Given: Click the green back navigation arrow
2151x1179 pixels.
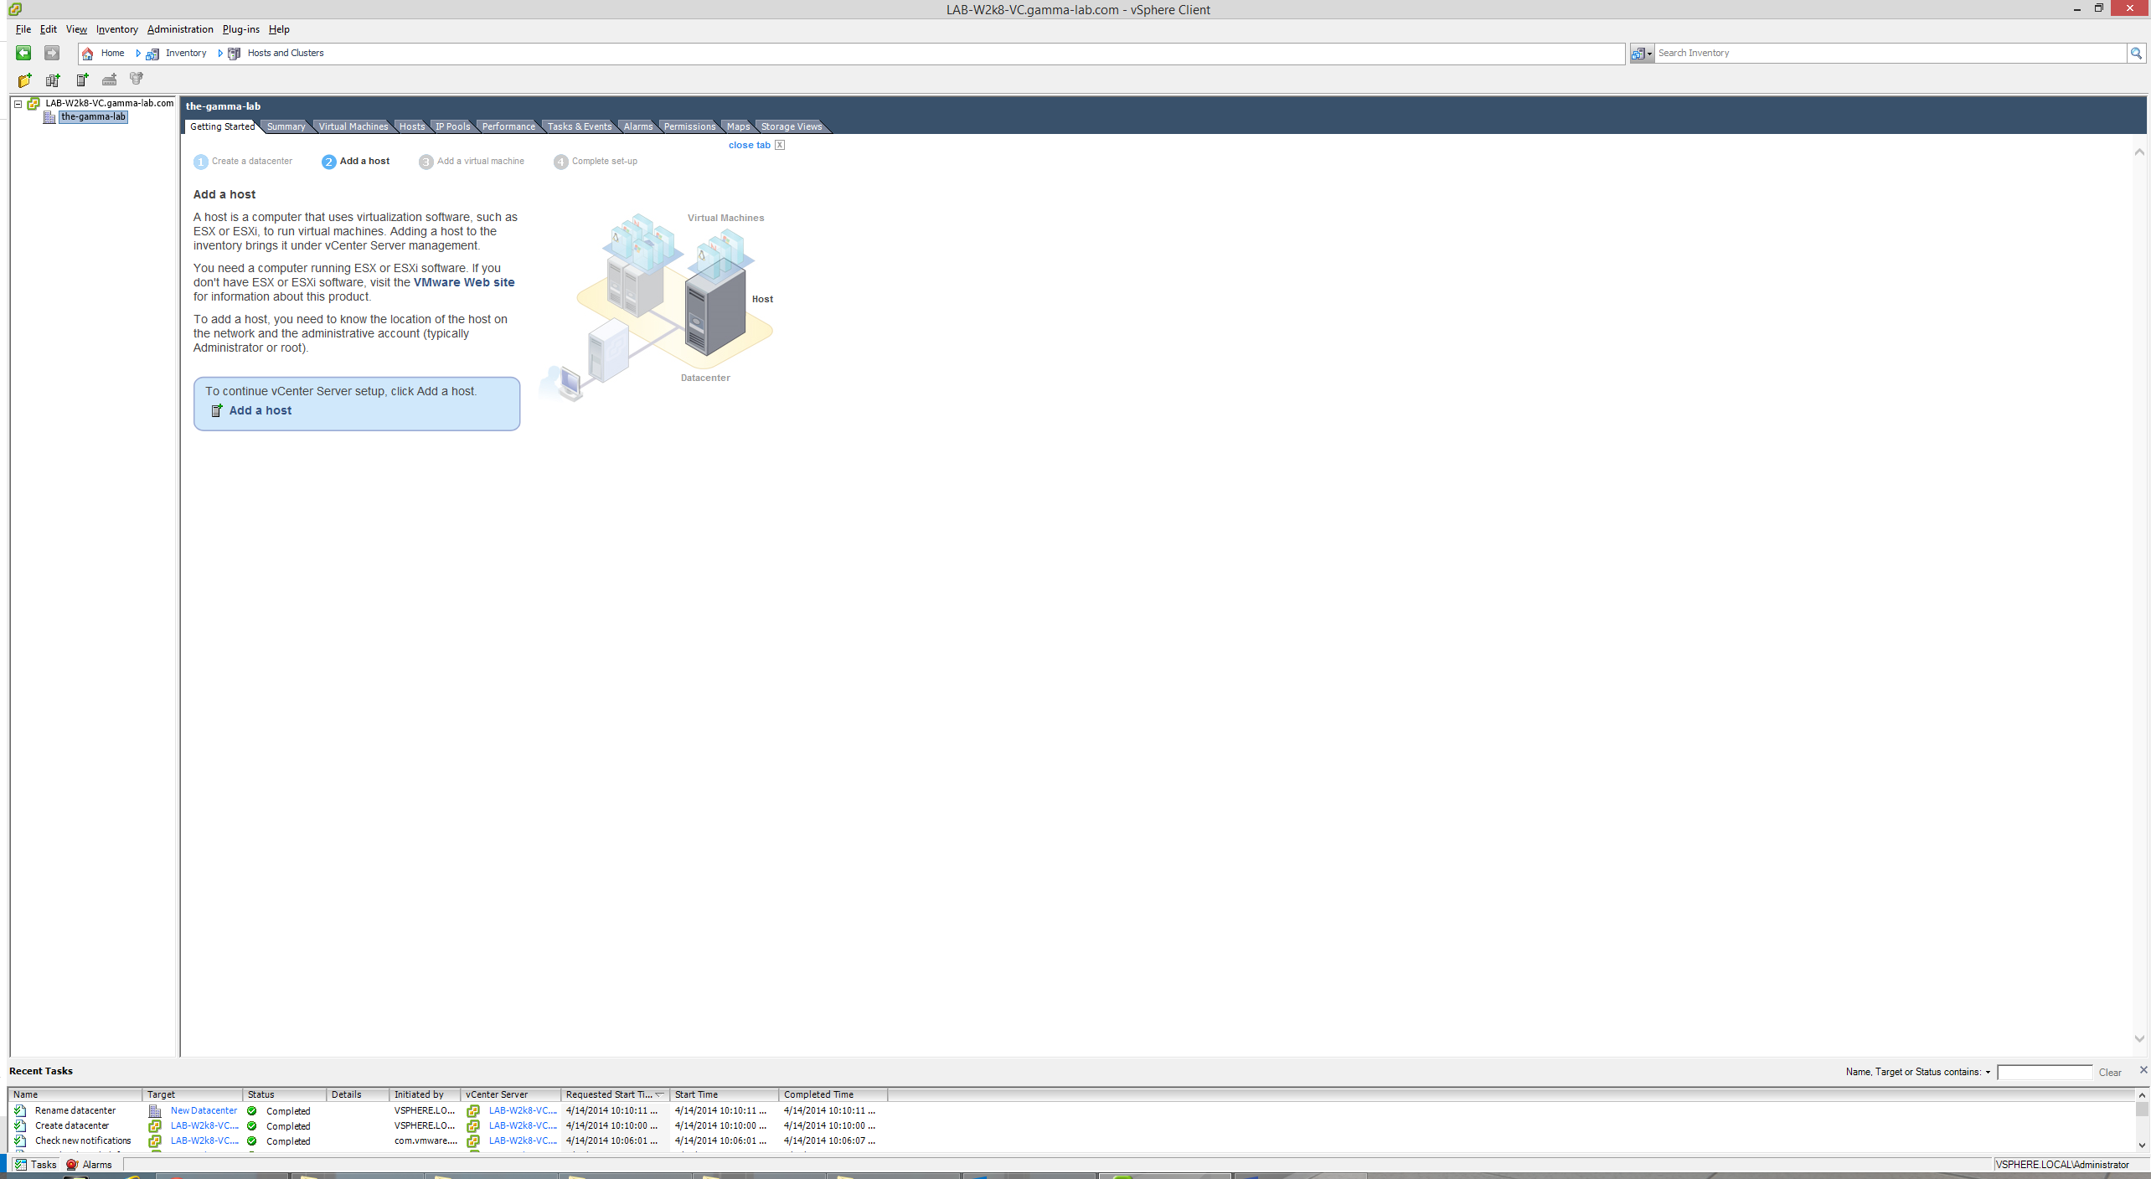Looking at the screenshot, I should [23, 53].
